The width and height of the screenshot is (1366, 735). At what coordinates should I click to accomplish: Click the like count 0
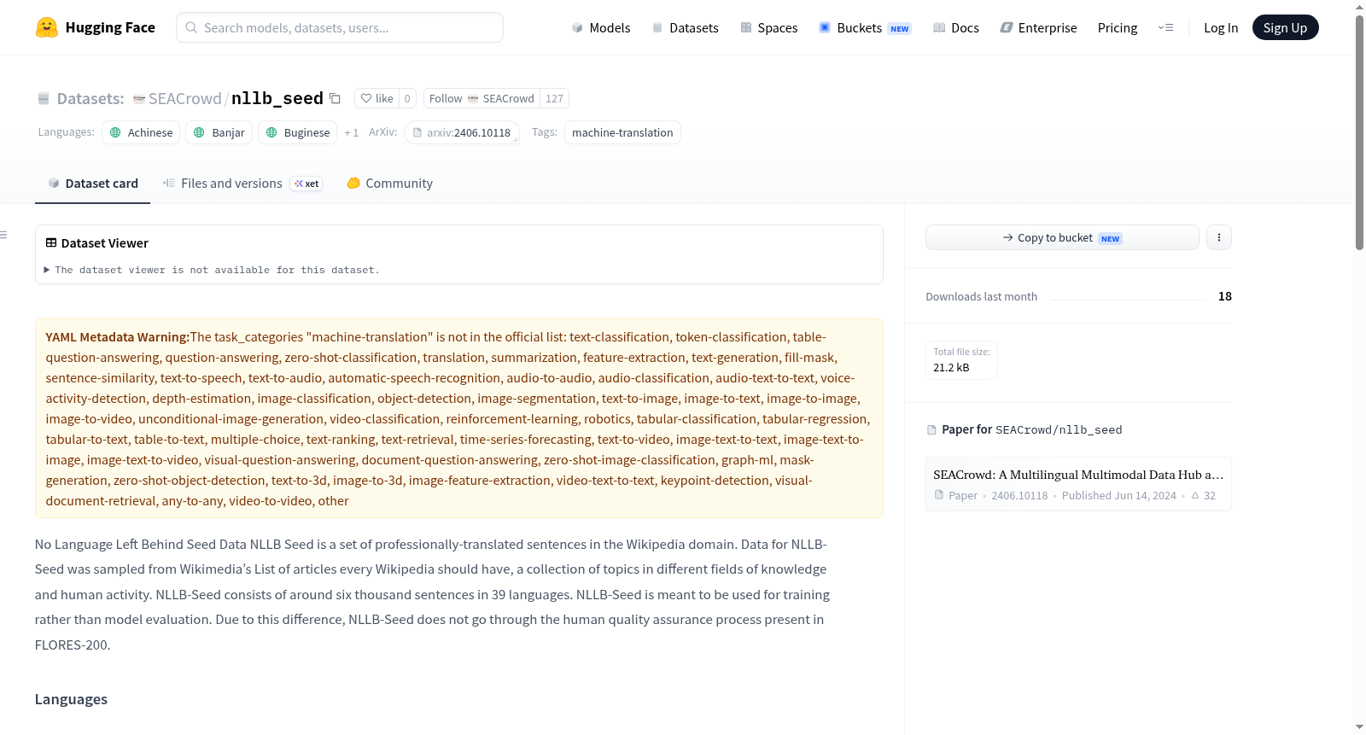(x=407, y=98)
